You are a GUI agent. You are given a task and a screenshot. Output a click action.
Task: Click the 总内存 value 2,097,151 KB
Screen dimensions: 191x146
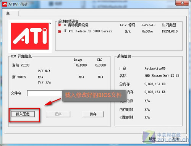155,84
